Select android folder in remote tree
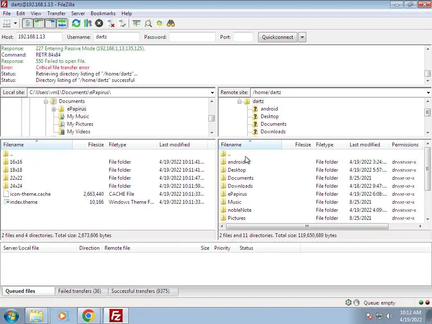This screenshot has width=432, height=324. point(269,109)
